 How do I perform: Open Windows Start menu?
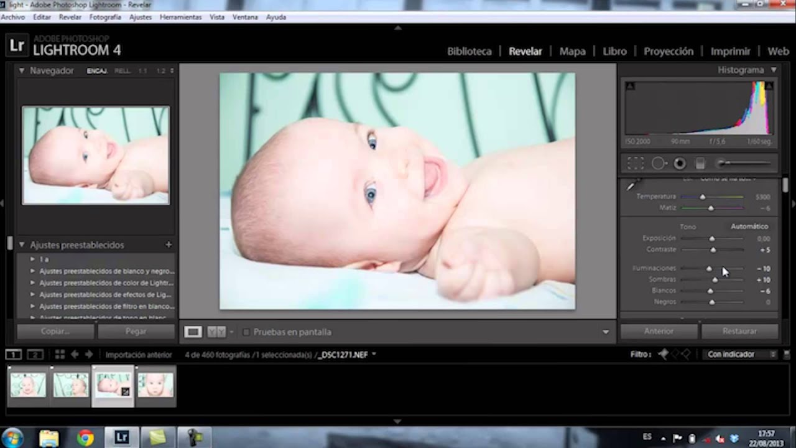click(x=12, y=437)
